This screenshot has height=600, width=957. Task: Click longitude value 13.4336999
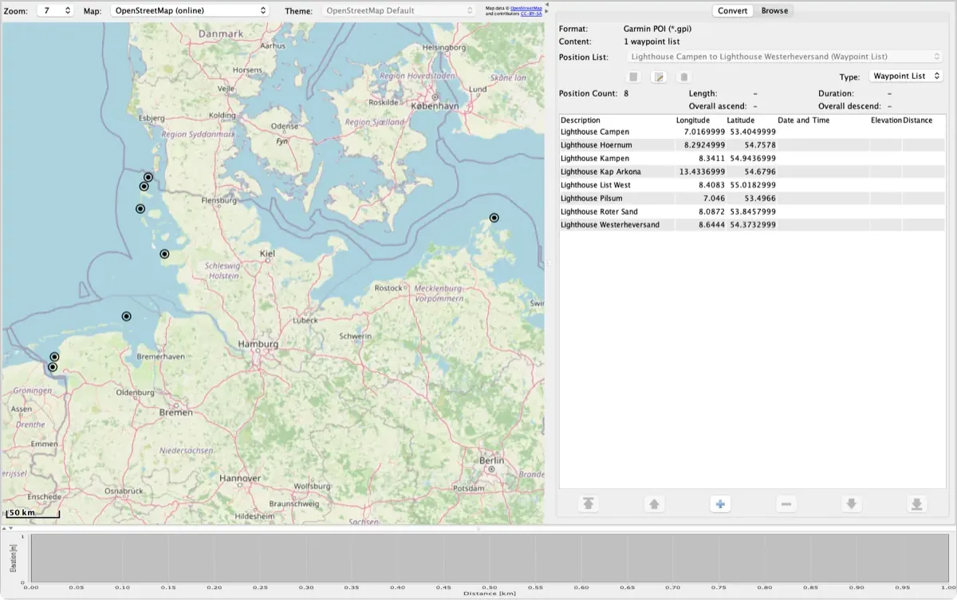click(702, 172)
